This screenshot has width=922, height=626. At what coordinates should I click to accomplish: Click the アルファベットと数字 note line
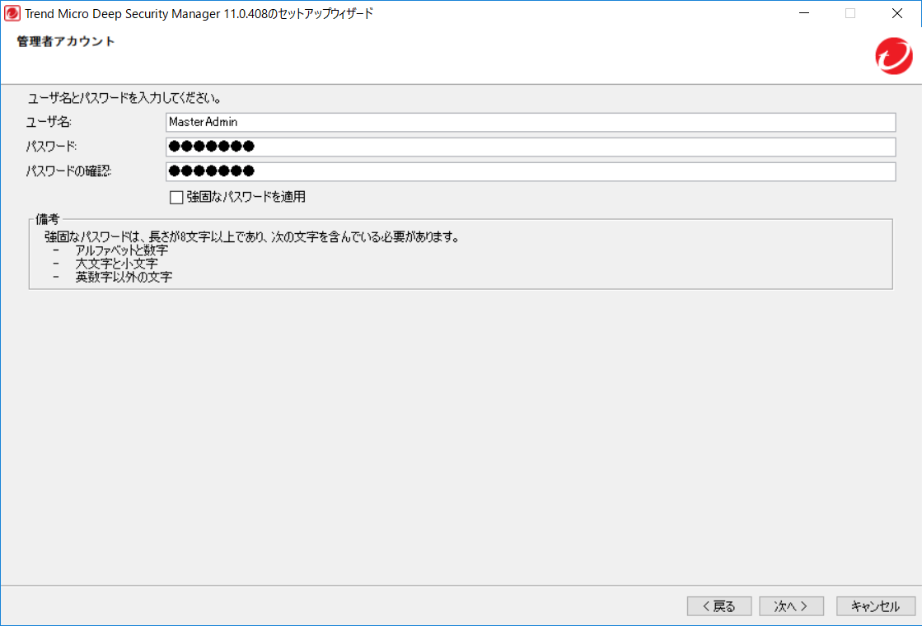click(122, 250)
